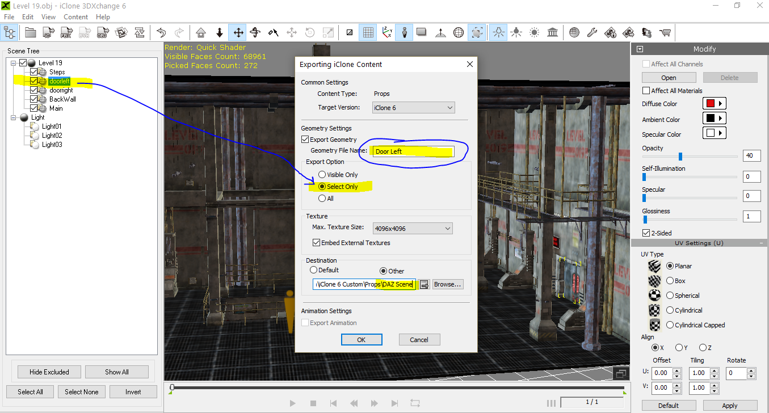The width and height of the screenshot is (769, 413).
Task: Open the Content menu
Action: [75, 17]
